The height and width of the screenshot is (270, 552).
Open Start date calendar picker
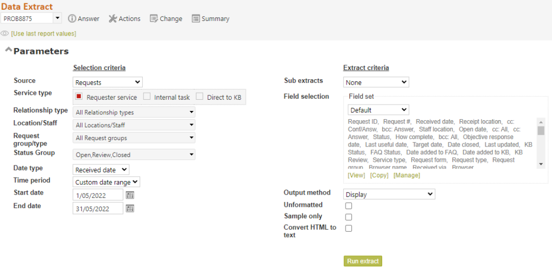click(130, 196)
